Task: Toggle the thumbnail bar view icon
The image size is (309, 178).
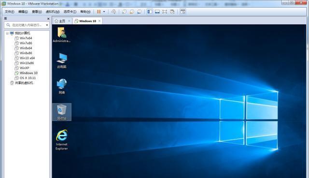Action: click(157, 12)
